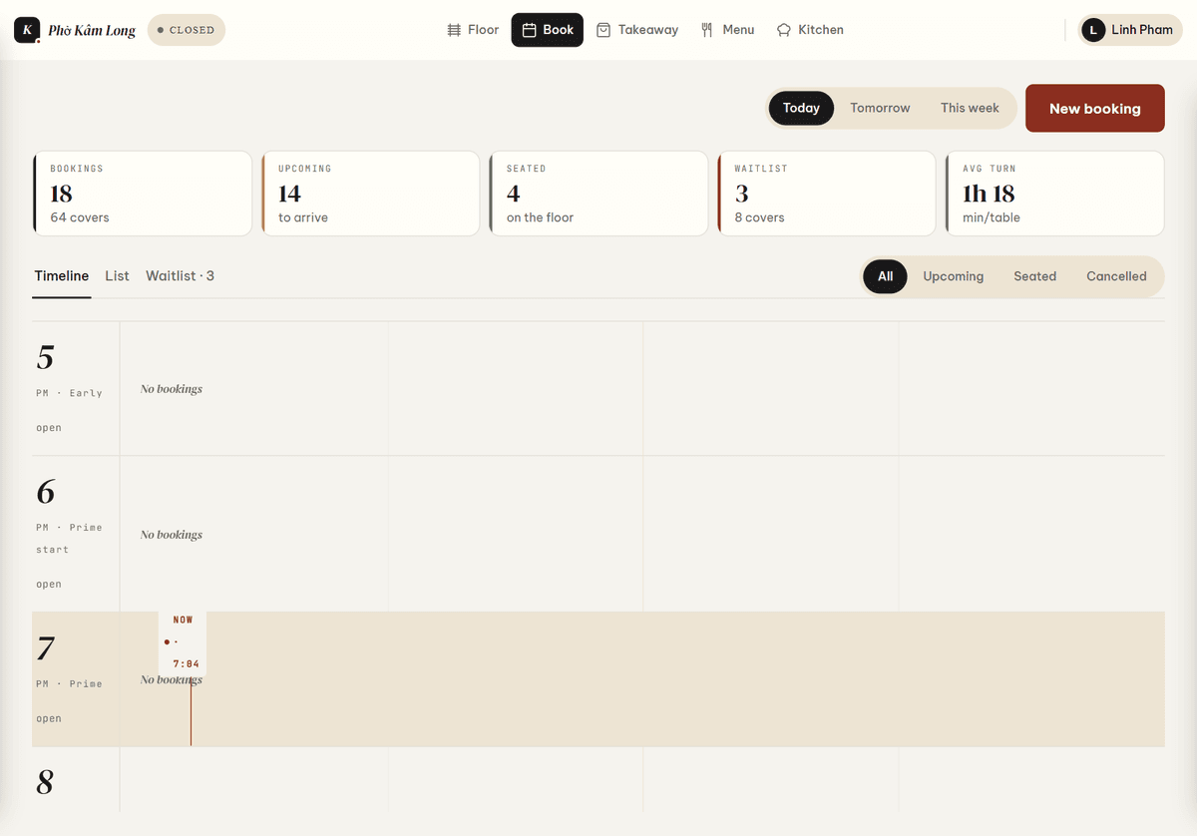The width and height of the screenshot is (1197, 836).
Task: Click the 64 covers text
Action: tap(80, 217)
